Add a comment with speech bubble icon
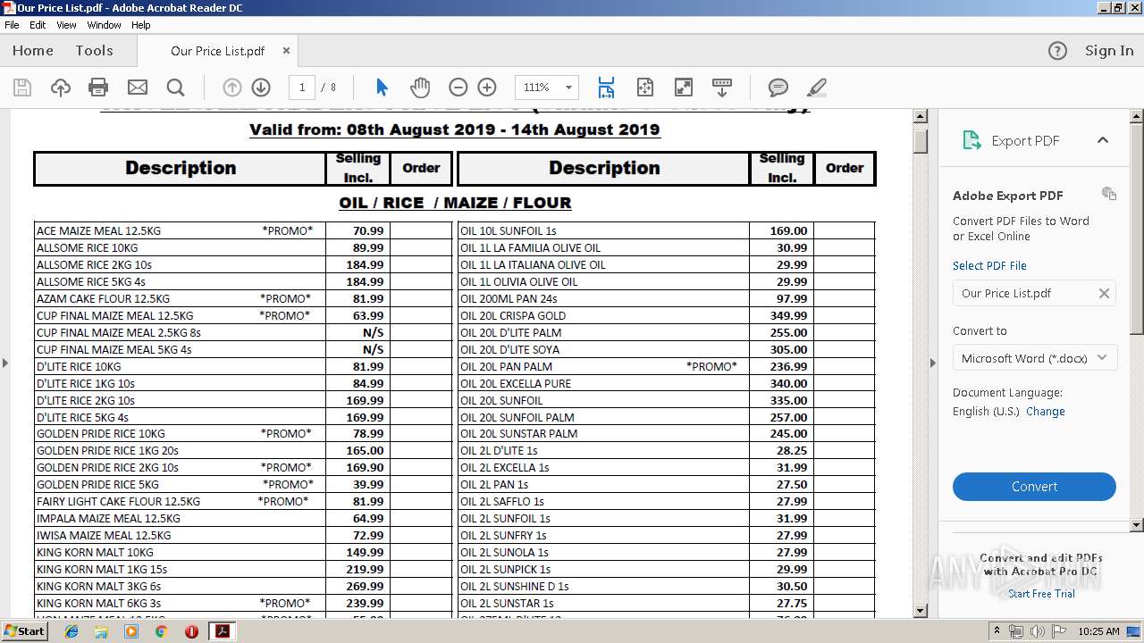Image resolution: width=1144 pixels, height=643 pixels. (778, 88)
